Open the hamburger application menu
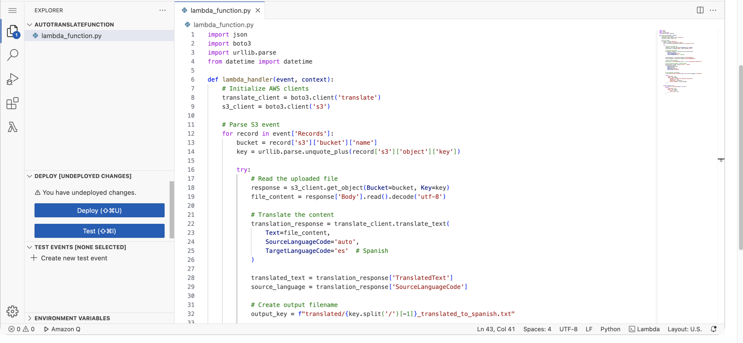Screen dimensions: 743x343 tap(12, 10)
